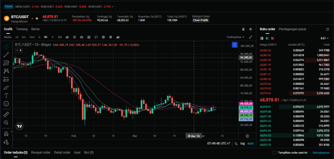Activate the zoom in tool
334x159 pixels.
(x=6, y=123)
